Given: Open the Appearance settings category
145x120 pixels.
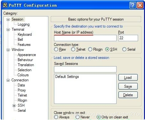Looking at the screenshot, I should 27,55.
